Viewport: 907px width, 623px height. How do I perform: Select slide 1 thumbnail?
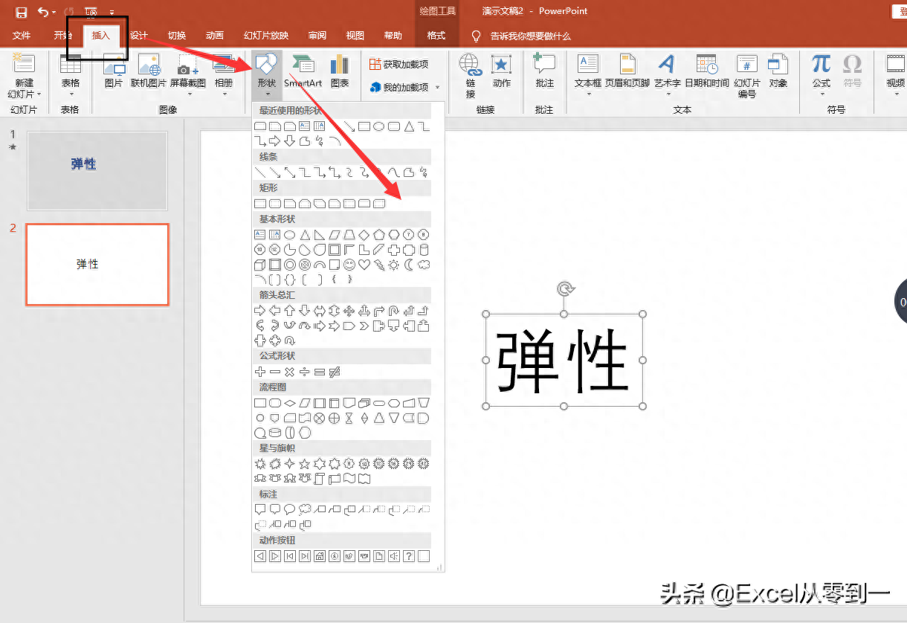pyautogui.click(x=97, y=170)
